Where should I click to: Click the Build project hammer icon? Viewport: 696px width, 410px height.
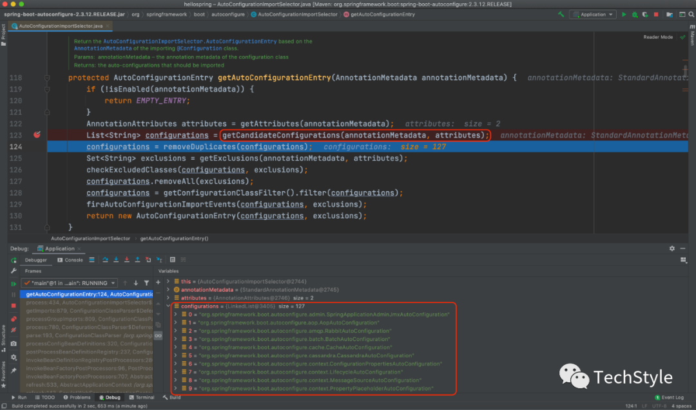[561, 14]
